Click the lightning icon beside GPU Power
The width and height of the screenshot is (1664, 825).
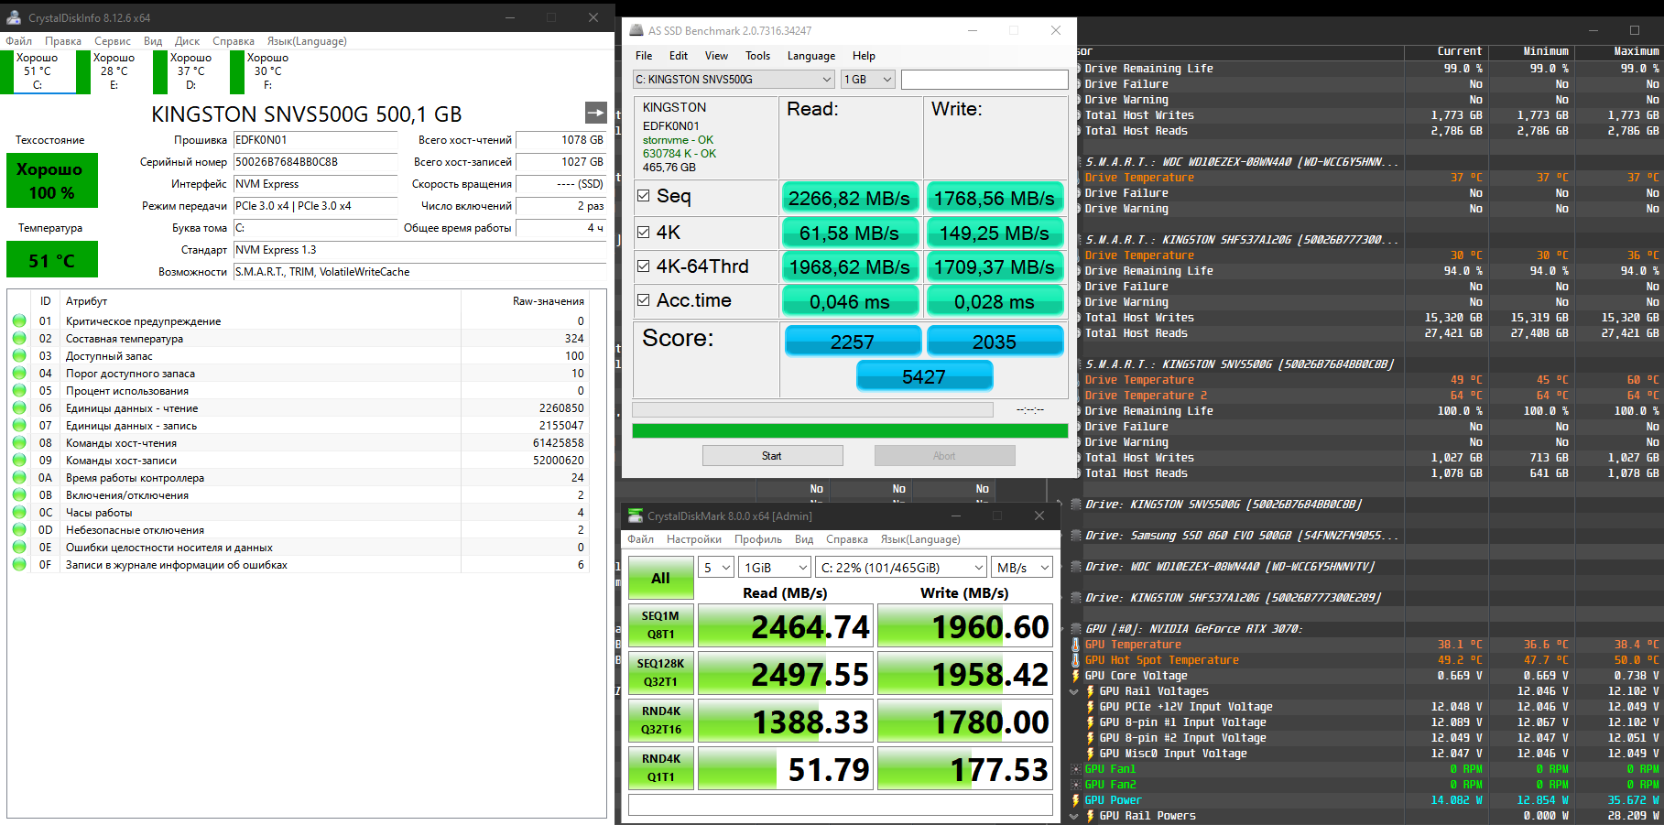[x=1076, y=800]
